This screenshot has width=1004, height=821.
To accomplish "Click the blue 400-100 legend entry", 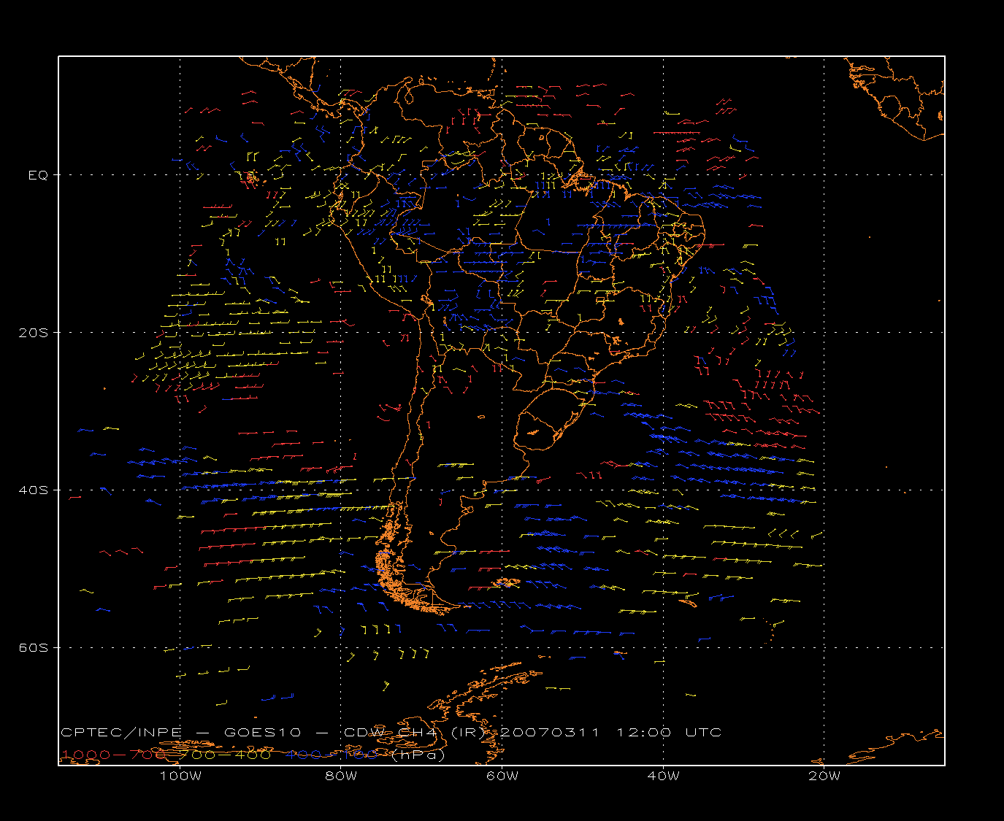I will click(332, 755).
